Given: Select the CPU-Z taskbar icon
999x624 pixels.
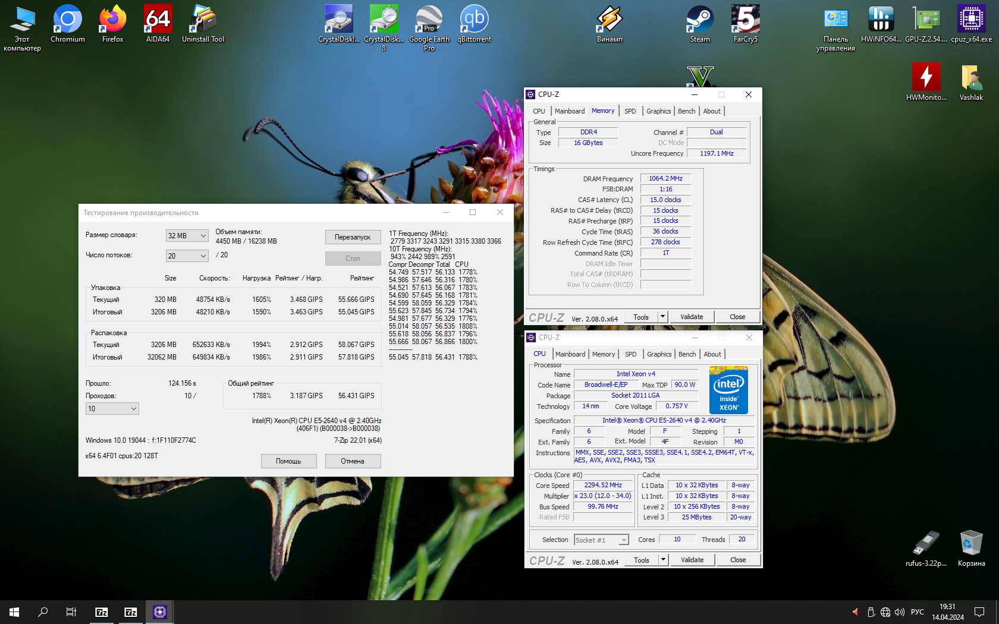Looking at the screenshot, I should click(160, 612).
